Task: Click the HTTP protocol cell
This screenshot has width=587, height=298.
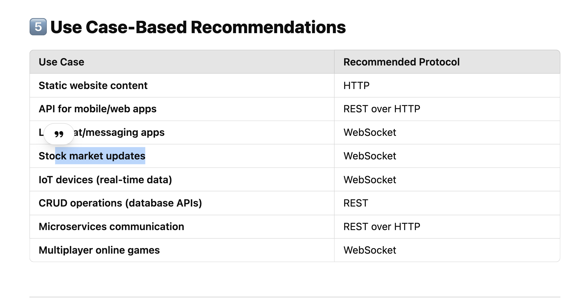Action: (x=356, y=86)
